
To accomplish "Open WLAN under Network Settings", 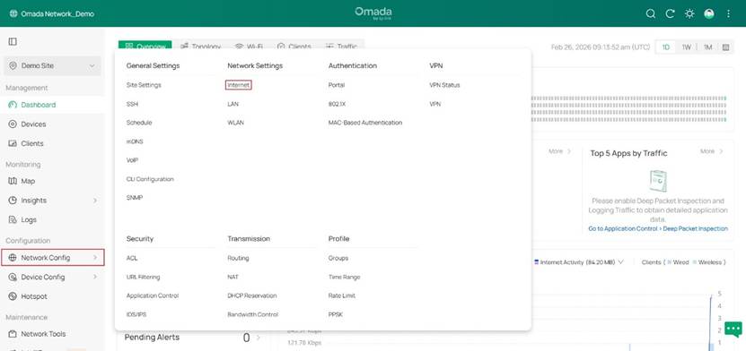I will coord(235,123).
